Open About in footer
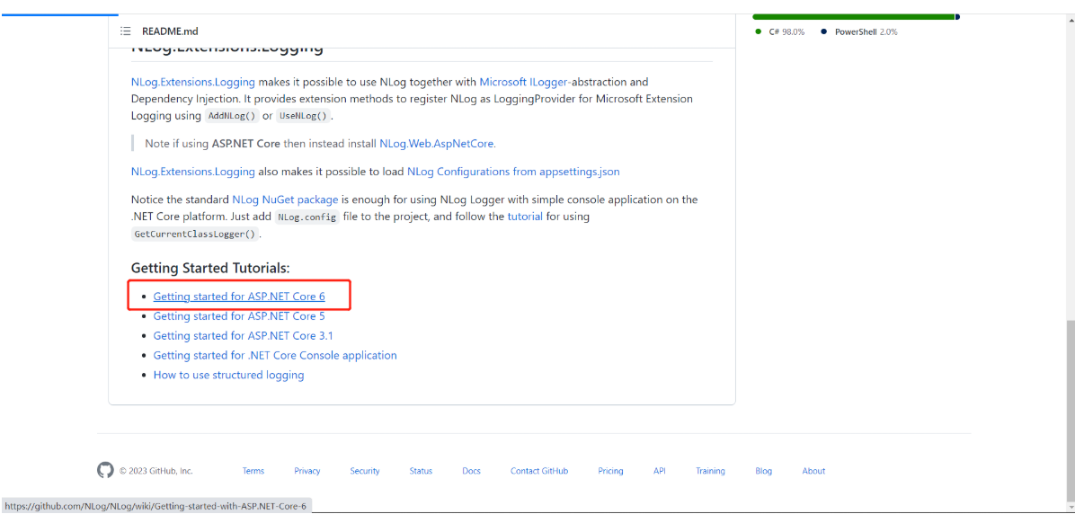 click(813, 471)
